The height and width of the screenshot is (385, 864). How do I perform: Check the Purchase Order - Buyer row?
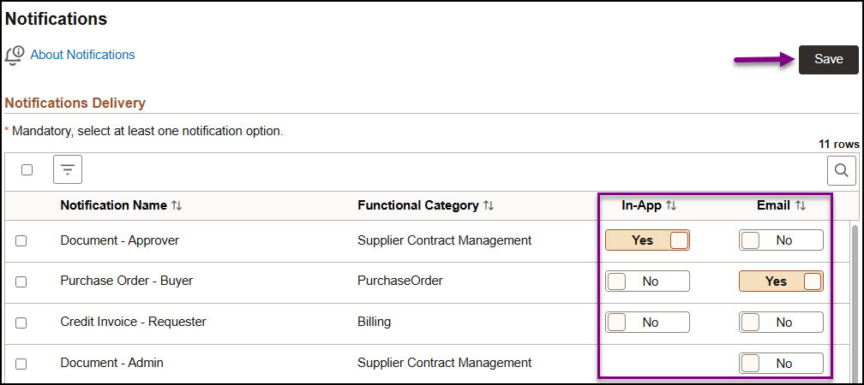coord(21,281)
